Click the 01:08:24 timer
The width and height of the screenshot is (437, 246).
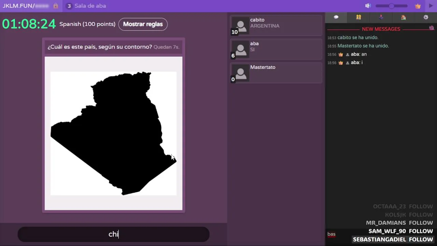[29, 24]
